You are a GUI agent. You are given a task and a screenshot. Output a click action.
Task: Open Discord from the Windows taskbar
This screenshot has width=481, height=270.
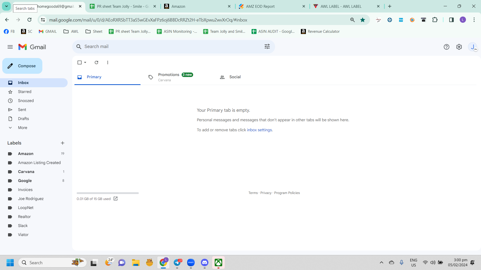click(x=205, y=263)
